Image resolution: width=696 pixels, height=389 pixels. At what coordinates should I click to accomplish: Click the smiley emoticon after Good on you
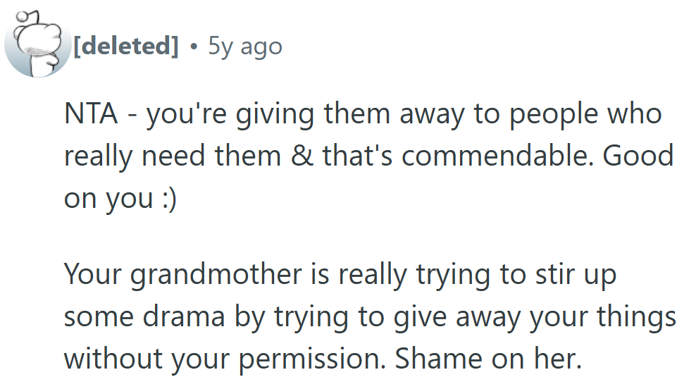[166, 197]
